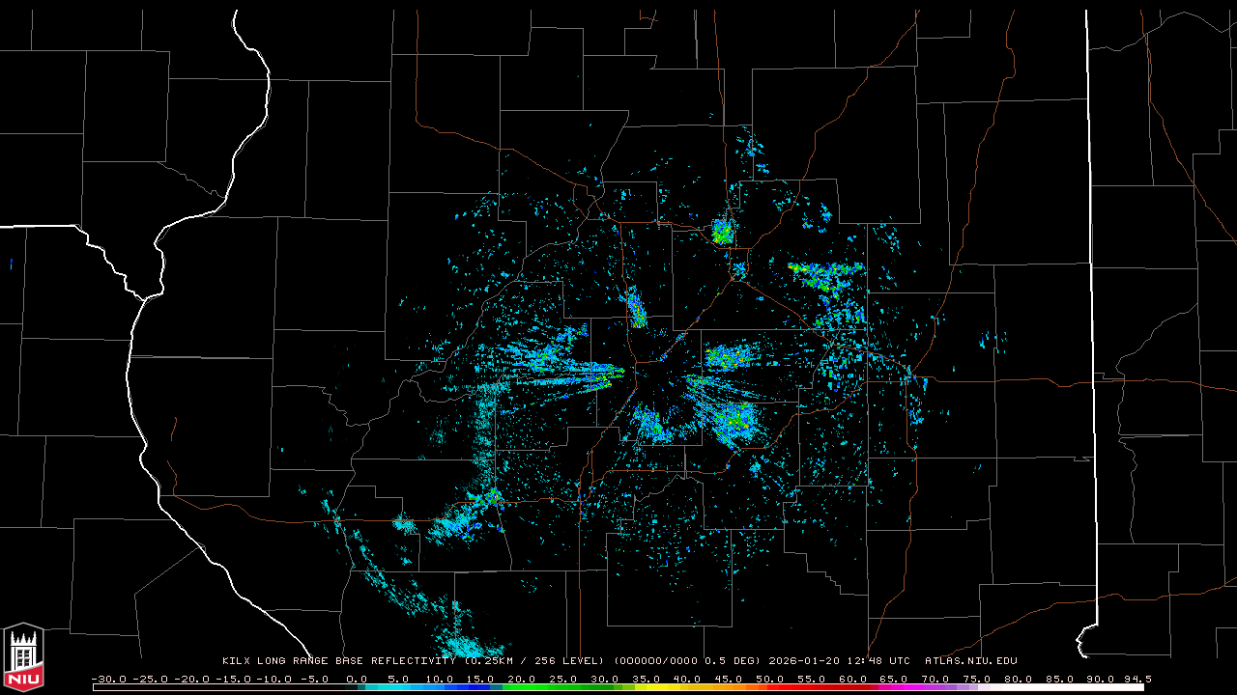Viewport: 1237px width, 695px height.
Task: Click the 50.0 label on the color scale
Action: pos(770,679)
